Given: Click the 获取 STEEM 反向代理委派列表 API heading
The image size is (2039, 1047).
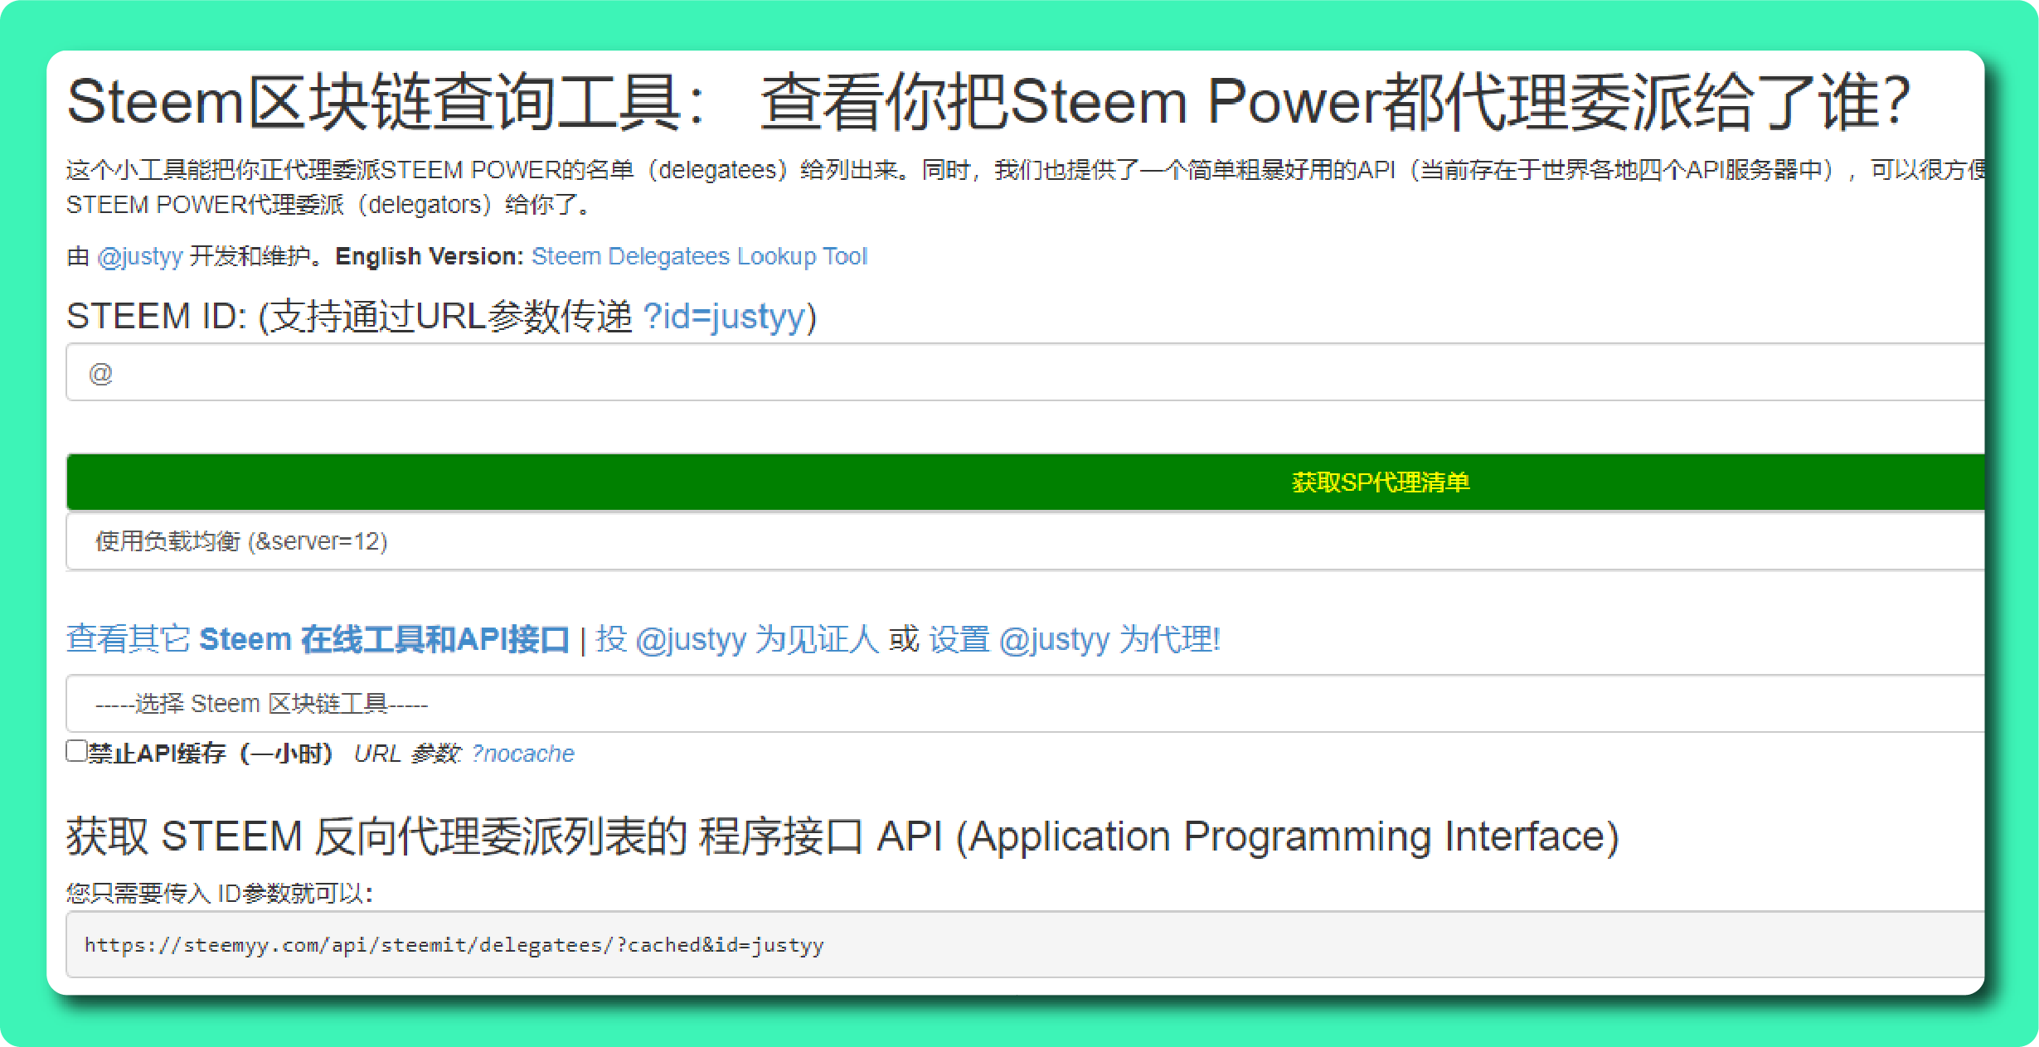Looking at the screenshot, I should coord(842,836).
